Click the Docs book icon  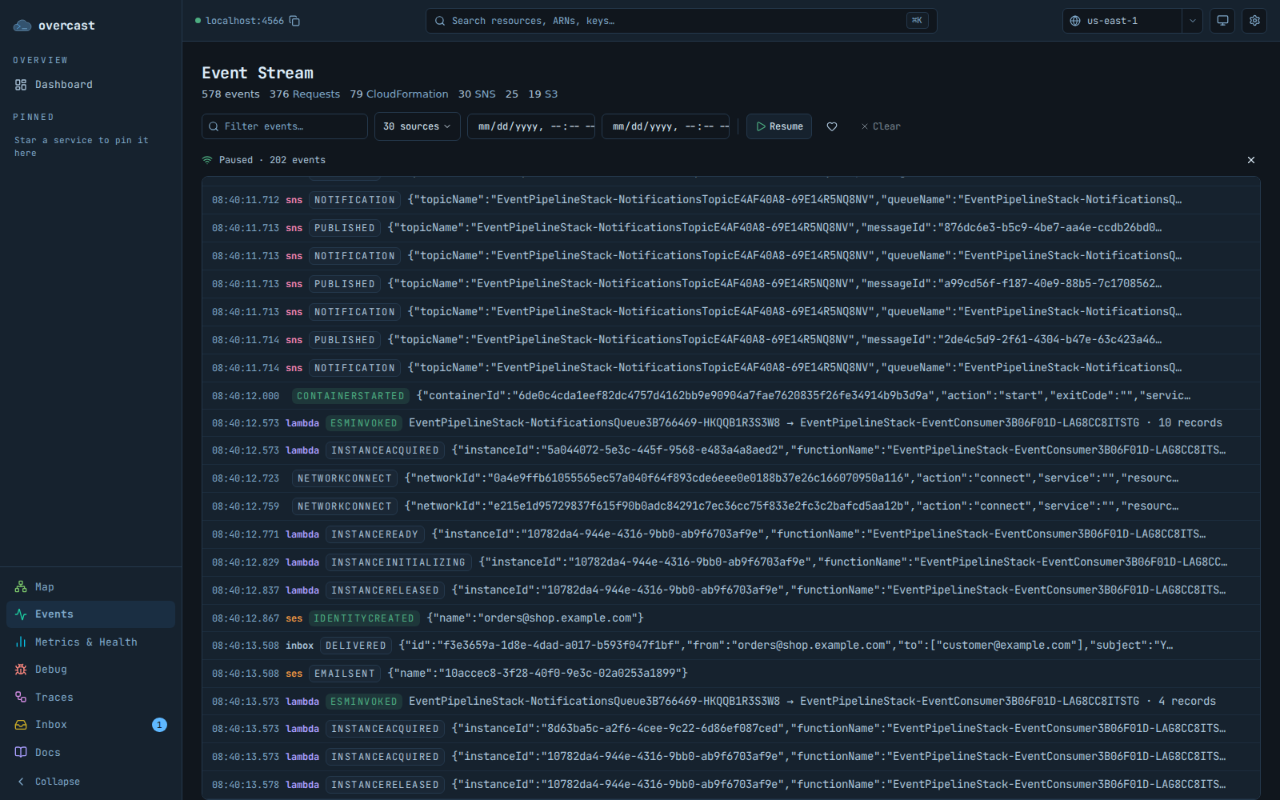[x=21, y=752]
